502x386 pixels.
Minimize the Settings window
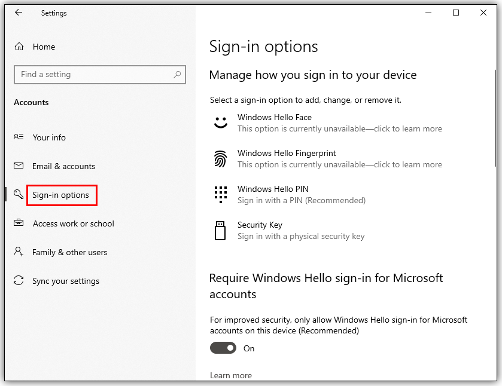[x=428, y=13]
